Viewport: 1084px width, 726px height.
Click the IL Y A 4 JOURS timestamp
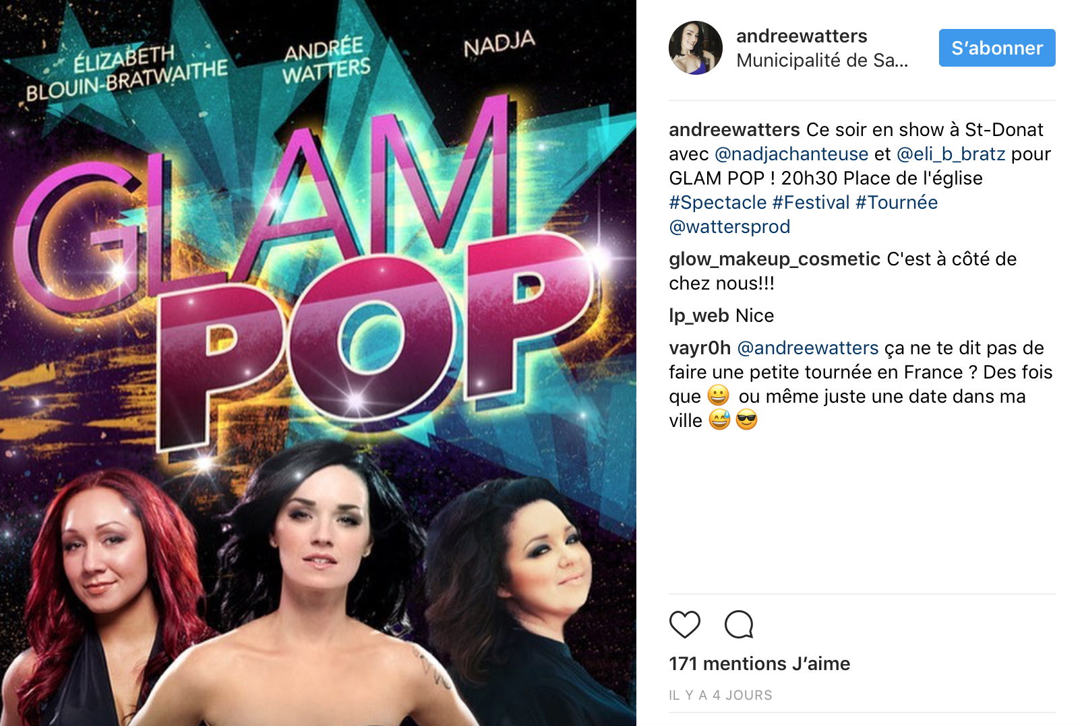721,695
